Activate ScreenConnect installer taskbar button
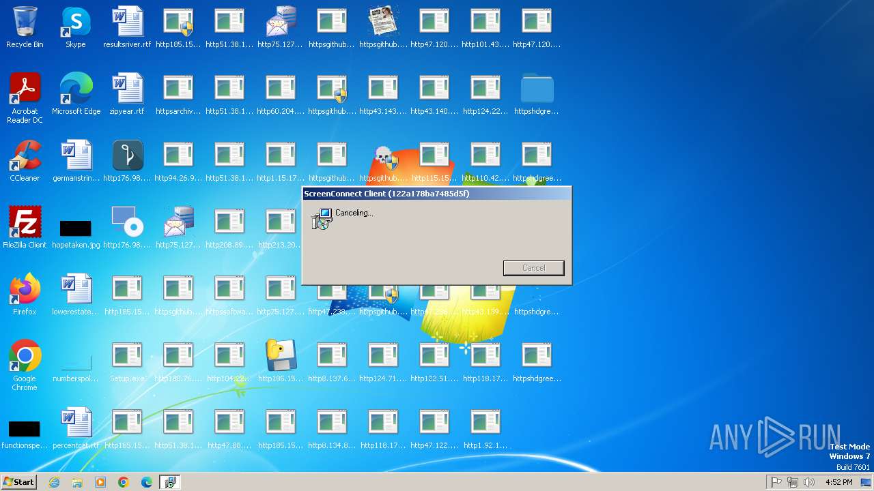Viewport: 874px width, 491px height. coord(170,482)
